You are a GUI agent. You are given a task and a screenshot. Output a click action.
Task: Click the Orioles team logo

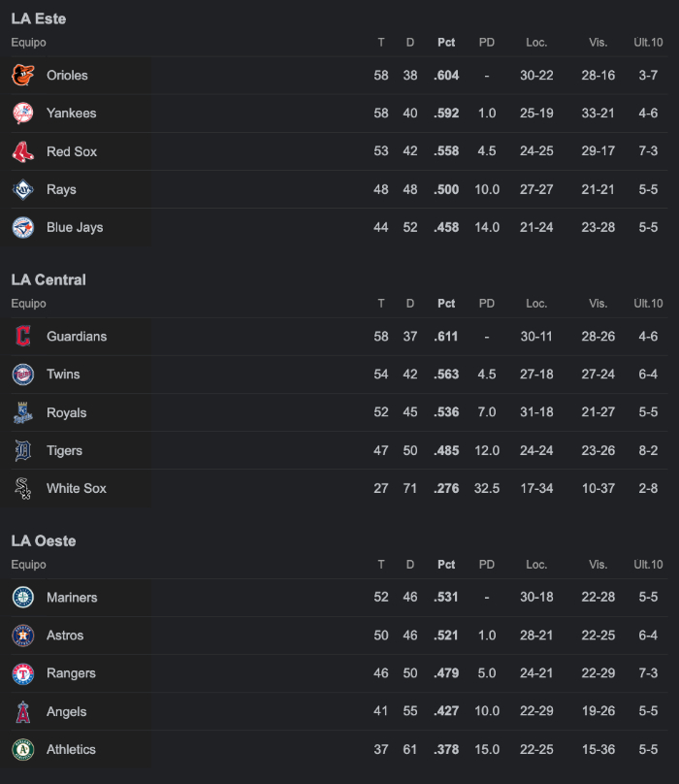tap(23, 75)
